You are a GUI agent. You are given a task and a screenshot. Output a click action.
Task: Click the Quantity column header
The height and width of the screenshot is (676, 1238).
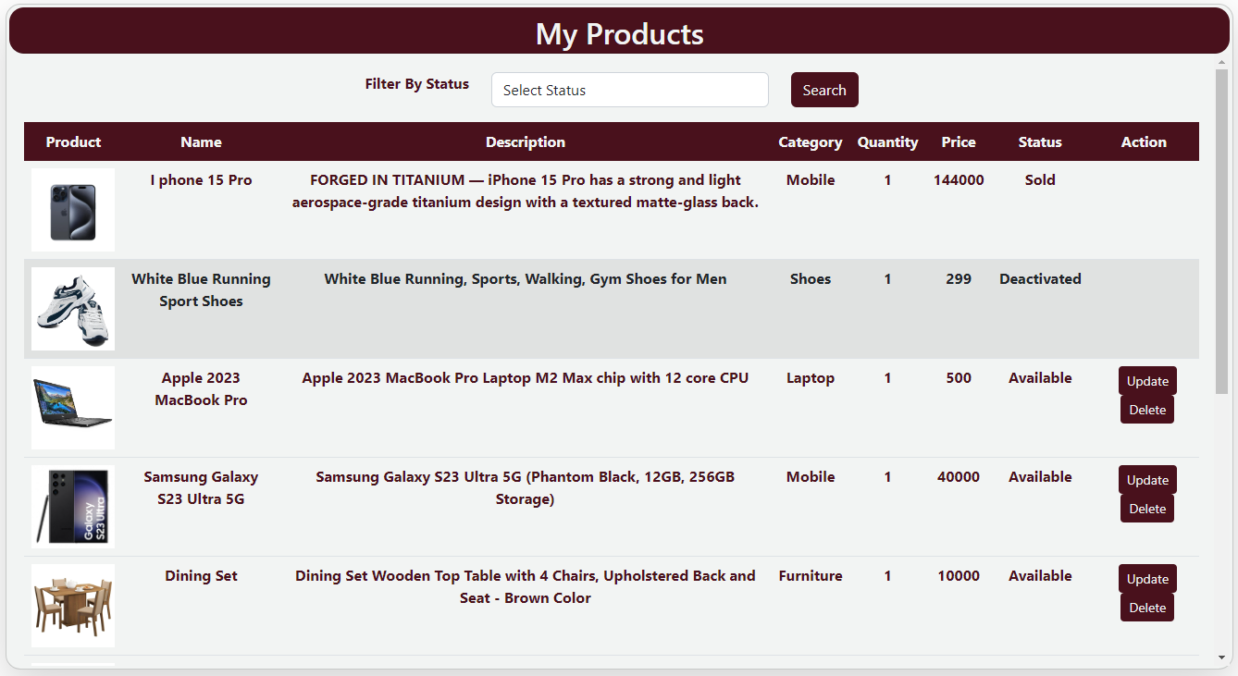click(x=887, y=141)
